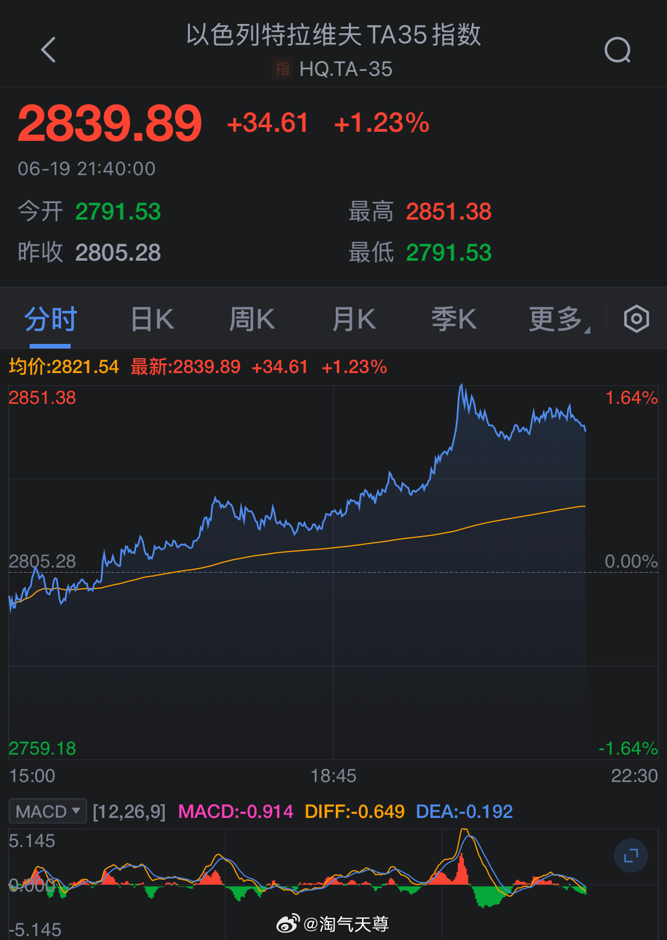This screenshot has width=667, height=940.
Task: Tap the +1.23% percent change header
Action: click(x=381, y=123)
